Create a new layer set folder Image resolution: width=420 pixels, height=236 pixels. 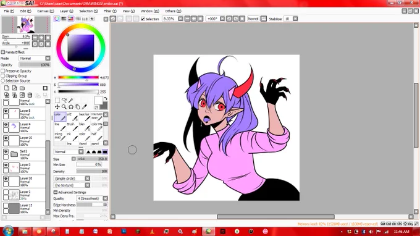[x=22, y=88]
